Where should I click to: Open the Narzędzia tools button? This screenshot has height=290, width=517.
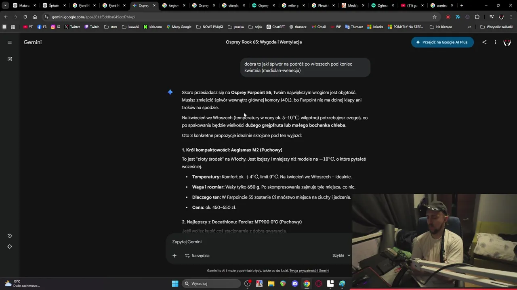click(x=197, y=255)
